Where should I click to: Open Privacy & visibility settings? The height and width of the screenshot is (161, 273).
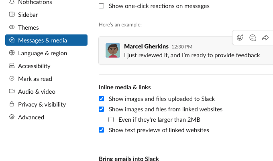tap(46, 105)
